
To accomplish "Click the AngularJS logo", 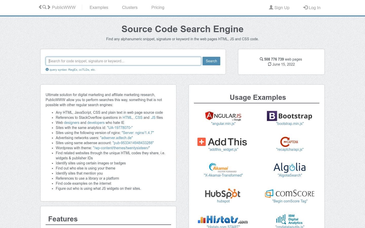I will pyautogui.click(x=223, y=116).
